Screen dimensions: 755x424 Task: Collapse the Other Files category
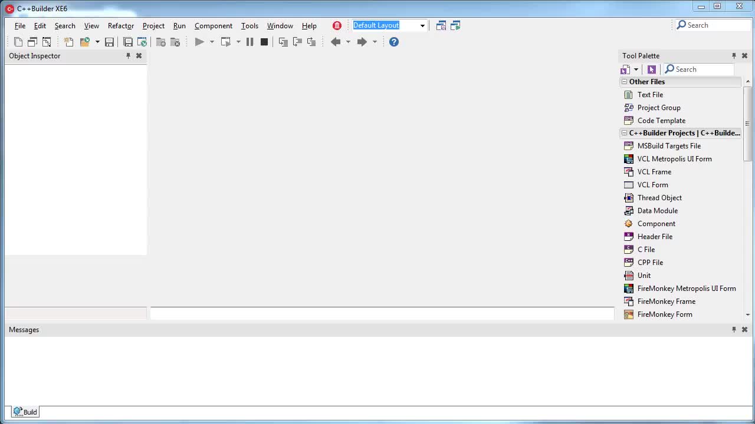click(x=624, y=82)
